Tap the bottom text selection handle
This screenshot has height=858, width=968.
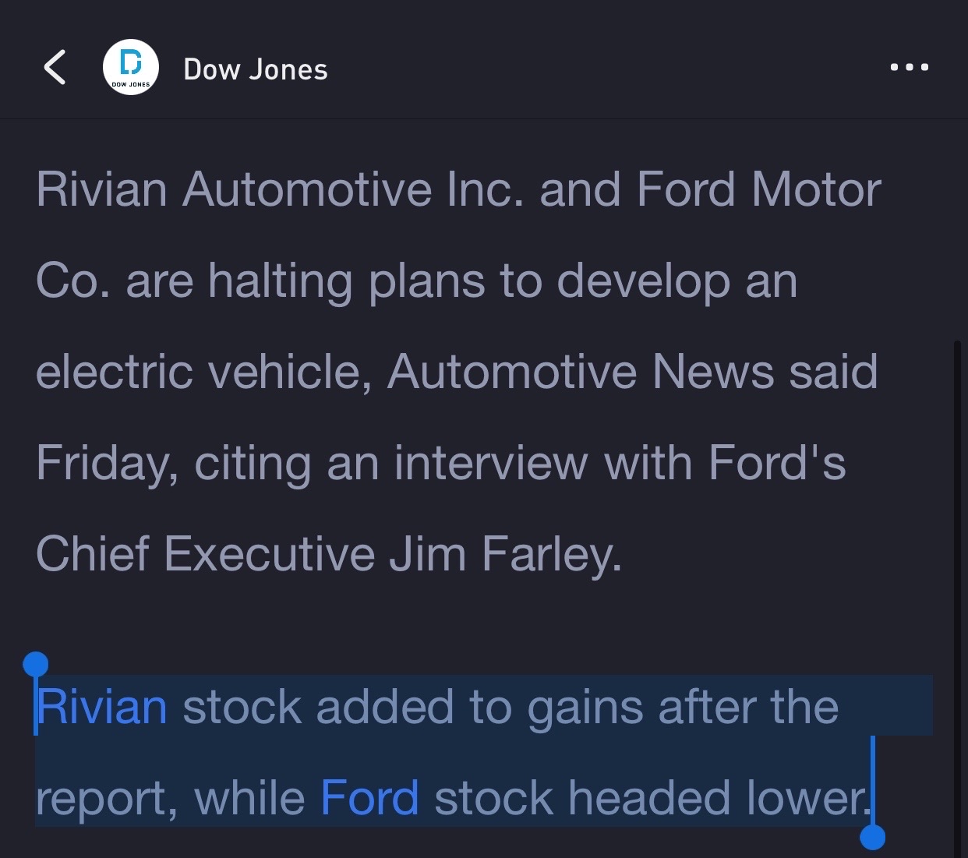[872, 837]
